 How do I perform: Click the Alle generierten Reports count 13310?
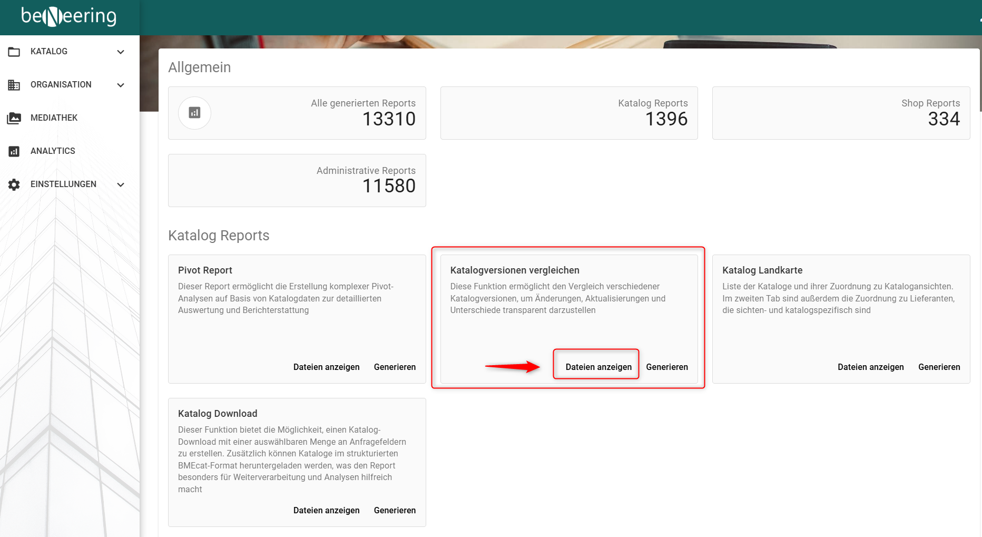coord(389,119)
